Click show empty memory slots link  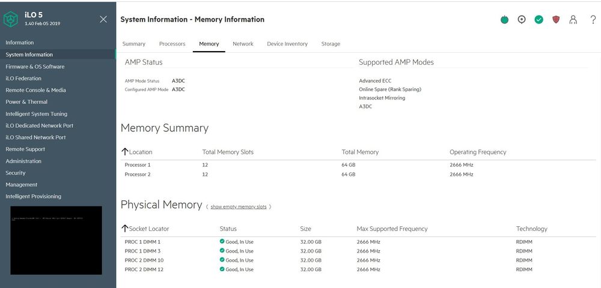[239, 206]
